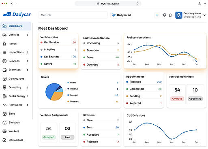Viewport: 208px width, 149px height.
Task: Click the Documents icon in sidebar
Action: pos(4,140)
